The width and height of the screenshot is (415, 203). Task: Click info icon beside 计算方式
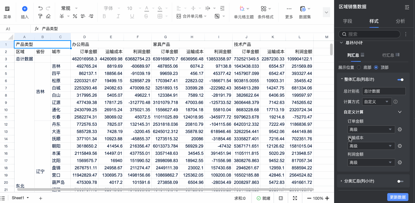click(396, 102)
